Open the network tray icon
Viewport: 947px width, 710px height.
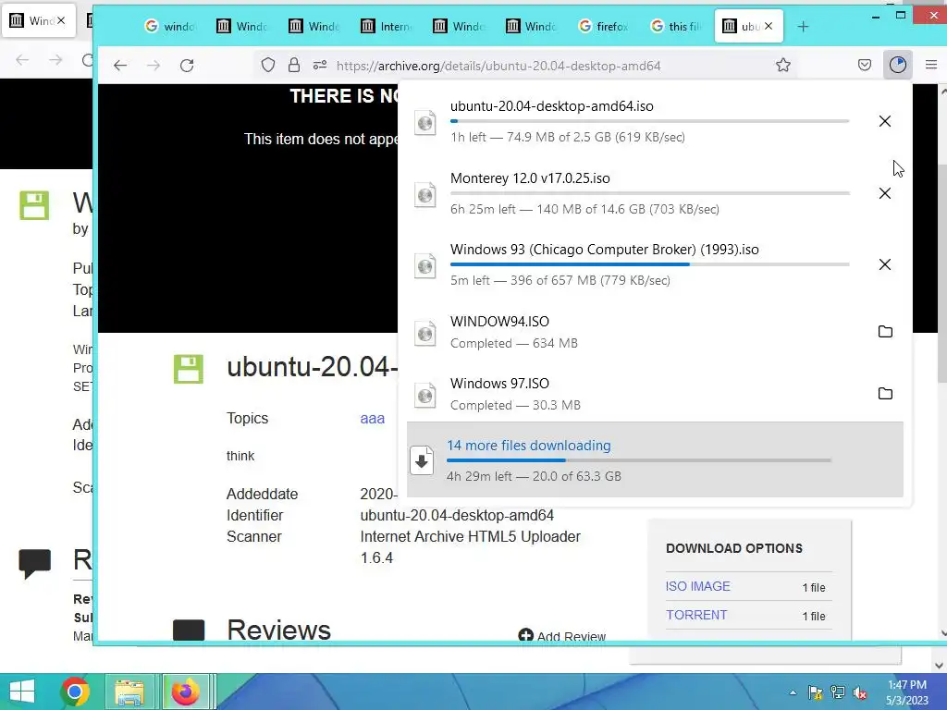tap(838, 692)
